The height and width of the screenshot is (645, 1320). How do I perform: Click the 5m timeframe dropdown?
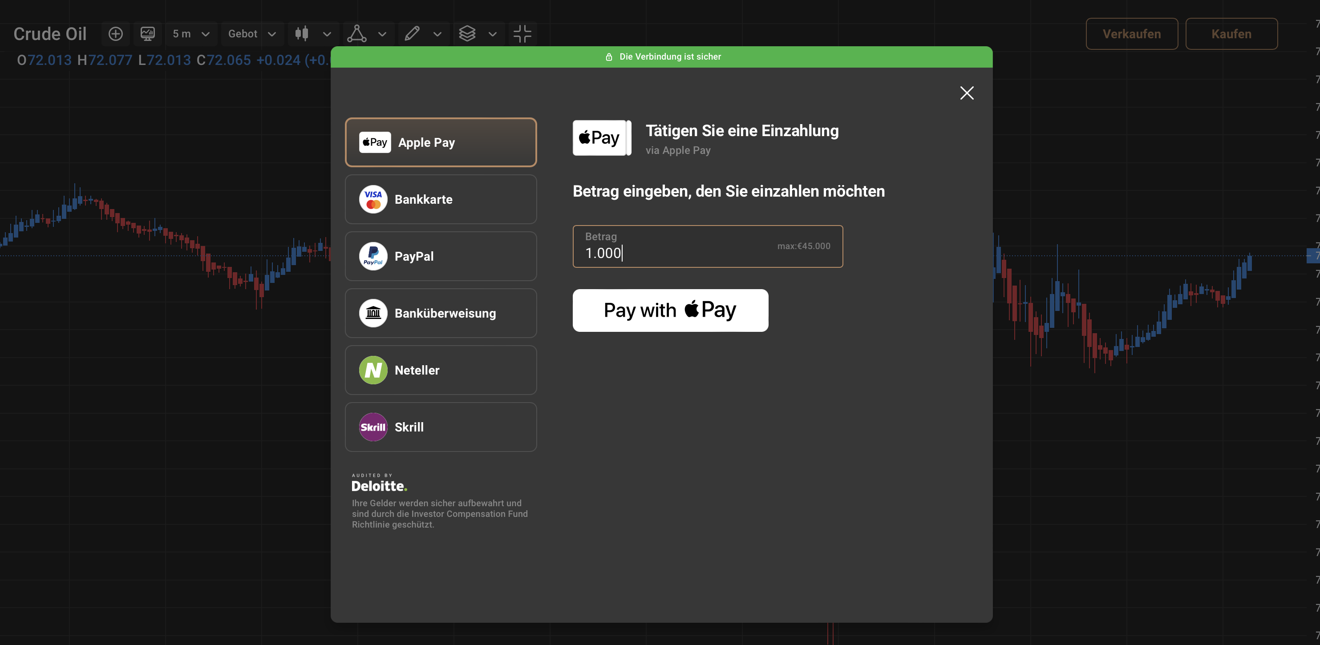[189, 34]
